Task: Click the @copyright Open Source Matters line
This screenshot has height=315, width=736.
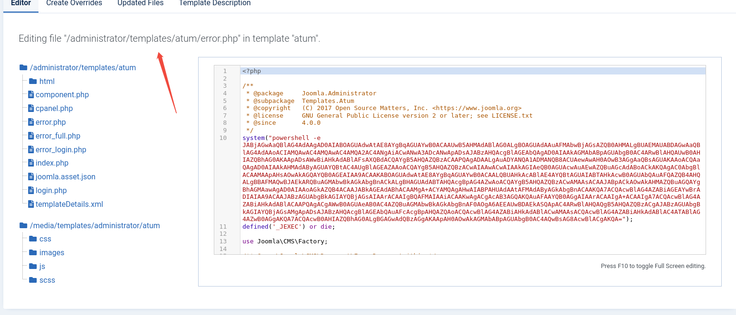Action: pyautogui.click(x=384, y=108)
